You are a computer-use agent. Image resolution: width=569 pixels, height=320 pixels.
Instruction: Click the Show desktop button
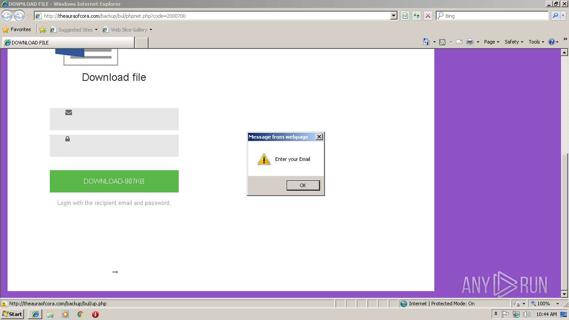point(564,314)
